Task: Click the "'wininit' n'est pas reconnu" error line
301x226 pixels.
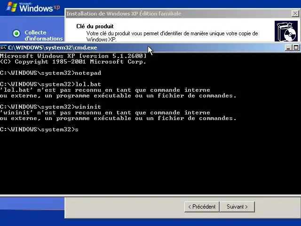Action: pyautogui.click(x=105, y=113)
